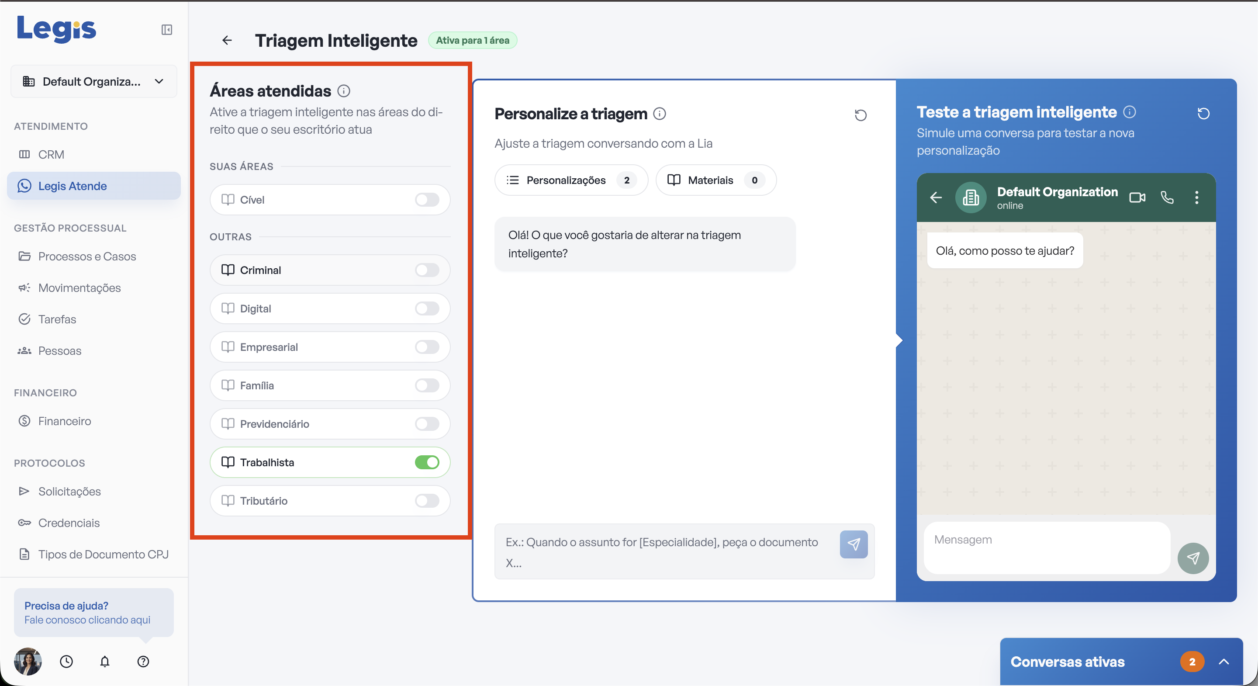Open CRM in the sidebar
Viewport: 1258px width, 686px height.
(x=94, y=154)
